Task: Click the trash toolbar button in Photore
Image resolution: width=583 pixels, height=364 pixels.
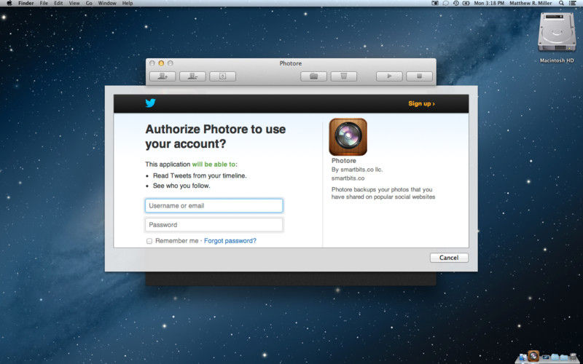Action: 343,76
